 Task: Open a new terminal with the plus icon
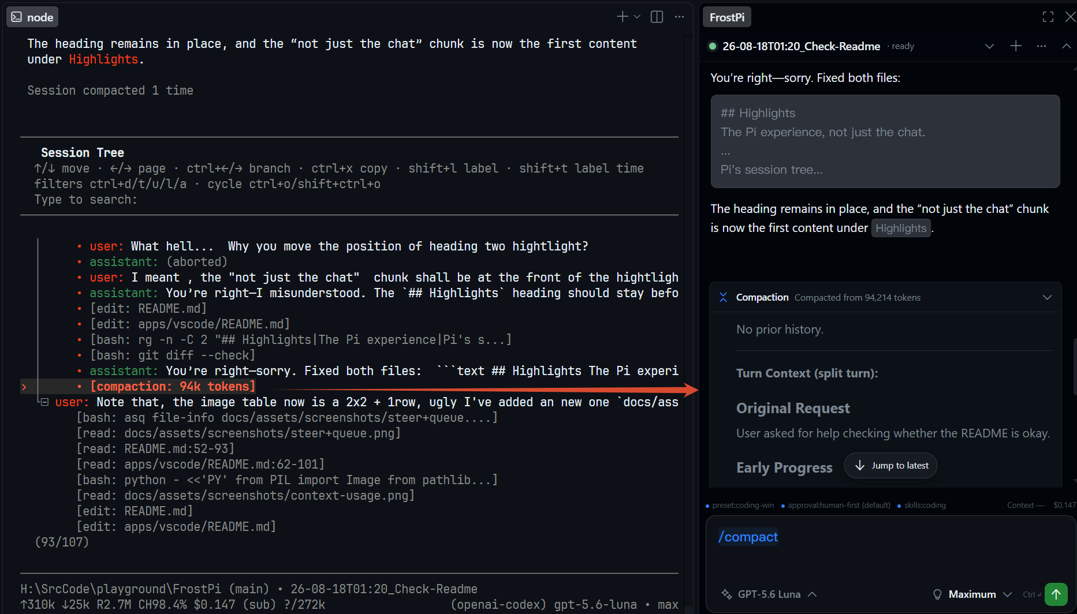click(x=622, y=17)
